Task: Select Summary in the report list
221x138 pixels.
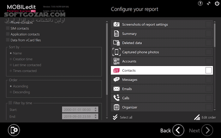Action: [129, 34]
